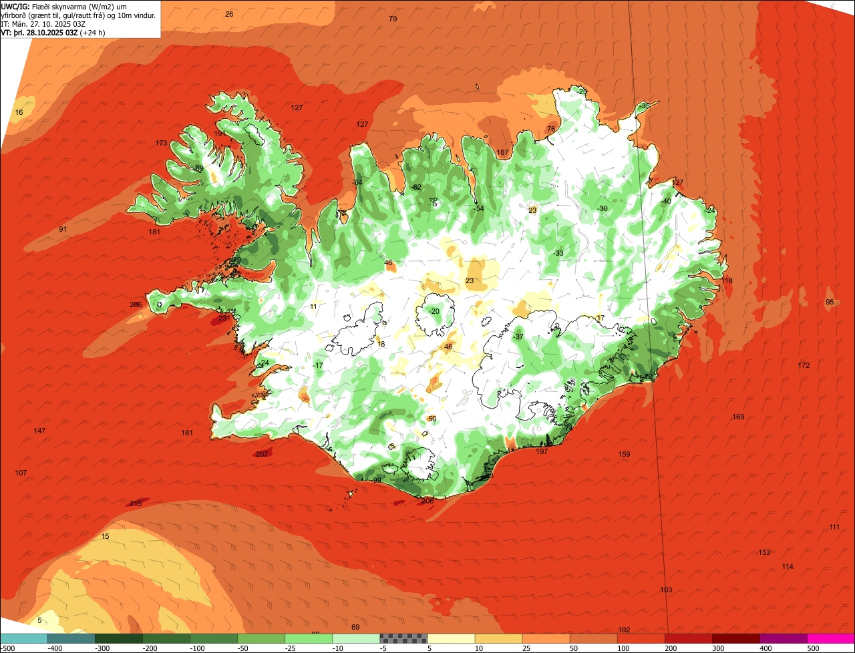Select the map value '207'
The height and width of the screenshot is (653, 855).
point(262,454)
